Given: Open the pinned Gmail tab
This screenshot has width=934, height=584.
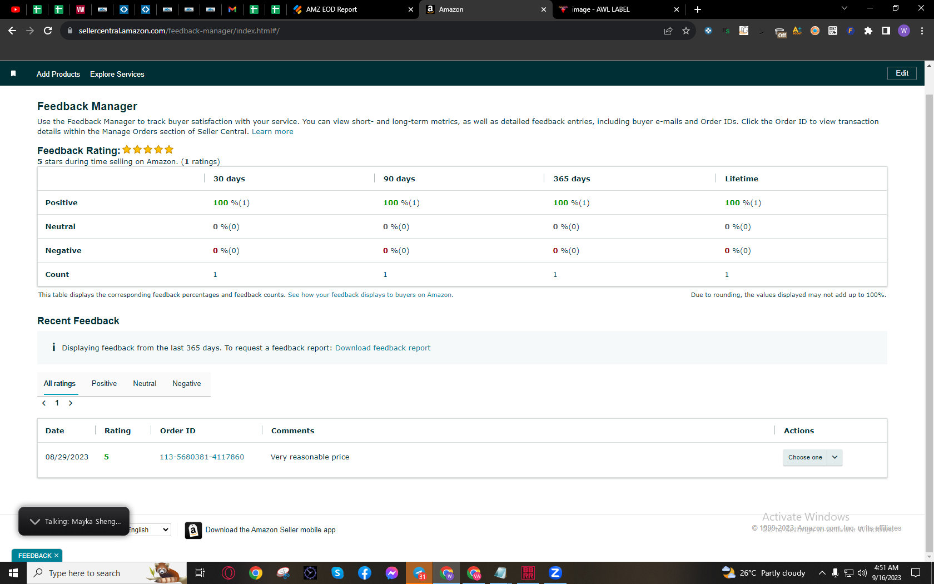Looking at the screenshot, I should [232, 9].
